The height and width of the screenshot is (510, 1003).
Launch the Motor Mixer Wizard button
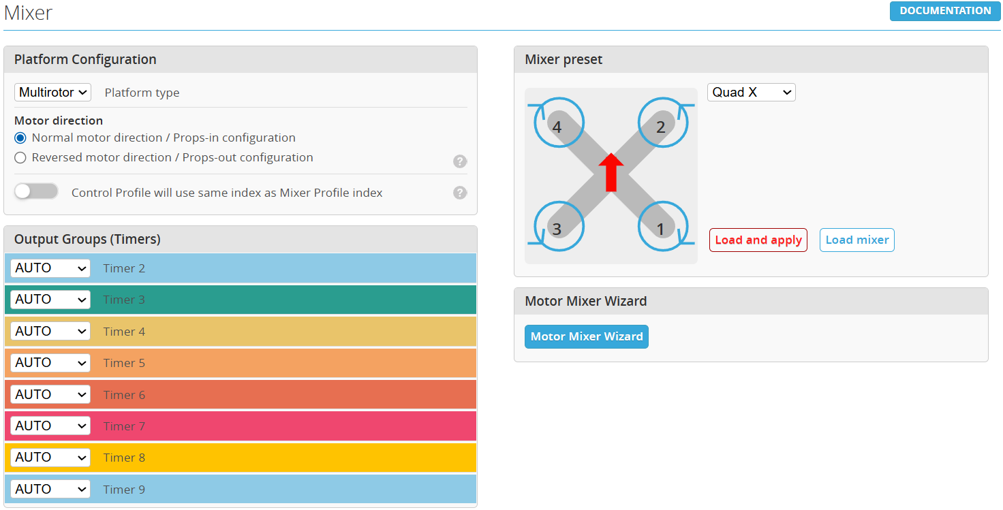(x=587, y=336)
